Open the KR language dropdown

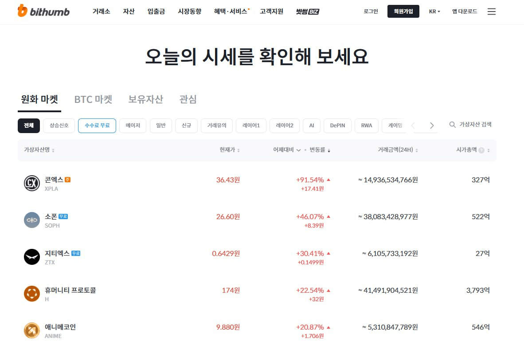click(x=434, y=12)
